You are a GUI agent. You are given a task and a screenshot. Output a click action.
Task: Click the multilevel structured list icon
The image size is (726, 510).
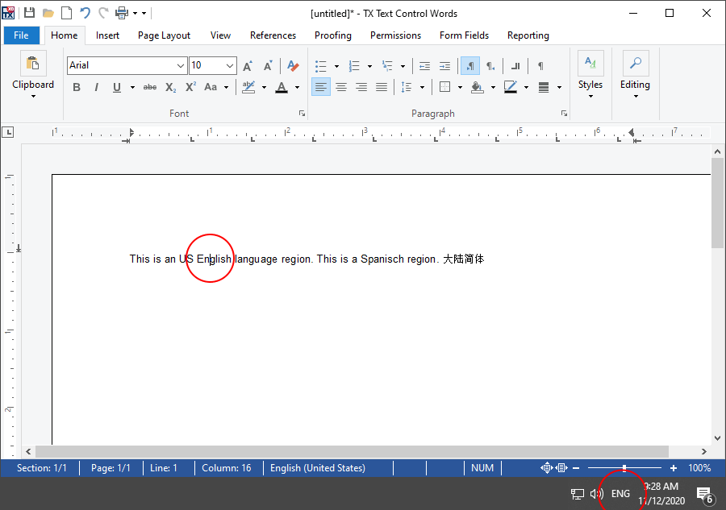pos(387,66)
